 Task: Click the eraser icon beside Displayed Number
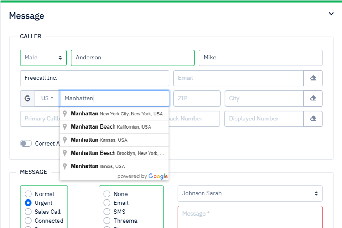tap(313, 119)
